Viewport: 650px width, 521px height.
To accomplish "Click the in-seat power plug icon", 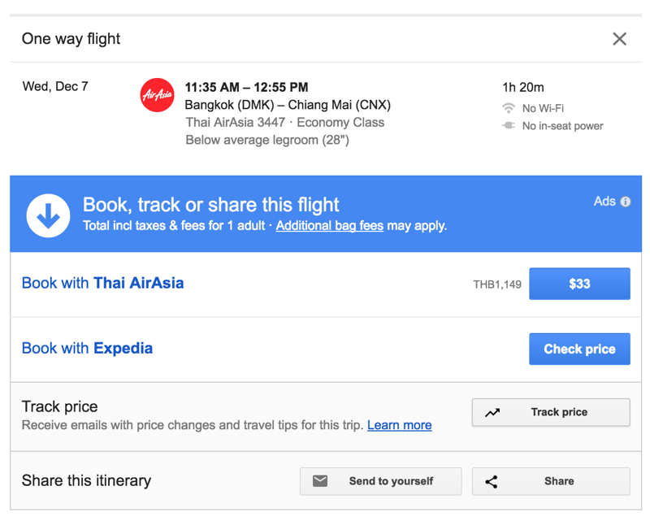I will pyautogui.click(x=509, y=126).
